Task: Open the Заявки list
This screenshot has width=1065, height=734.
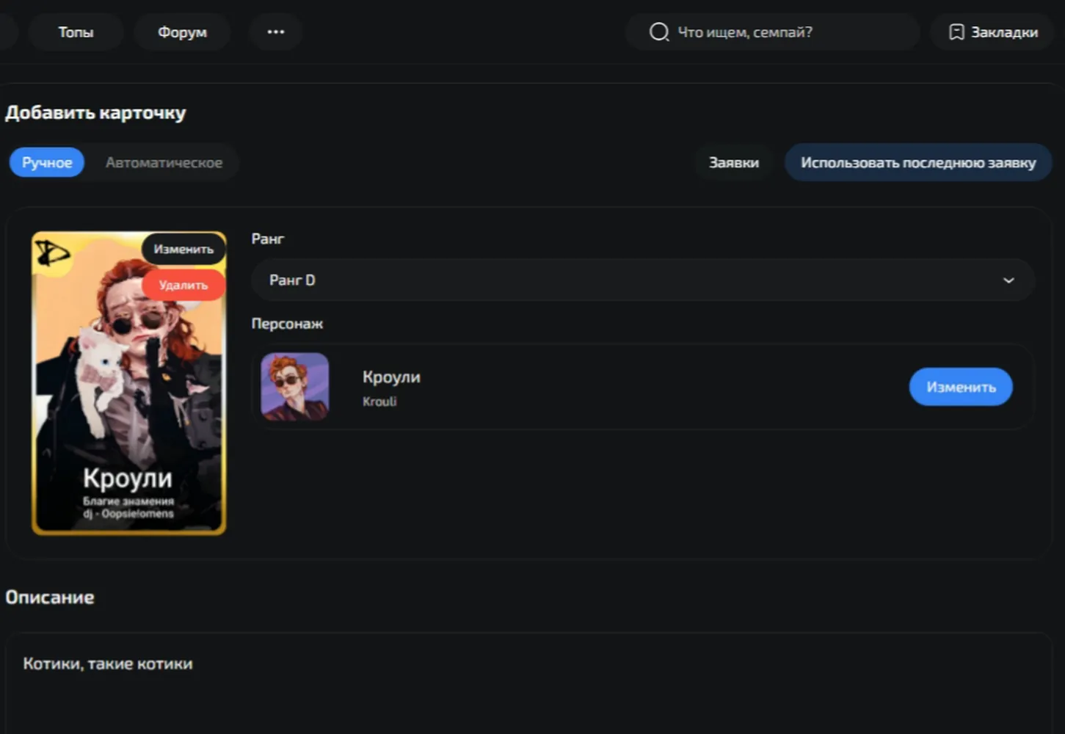Action: (734, 163)
